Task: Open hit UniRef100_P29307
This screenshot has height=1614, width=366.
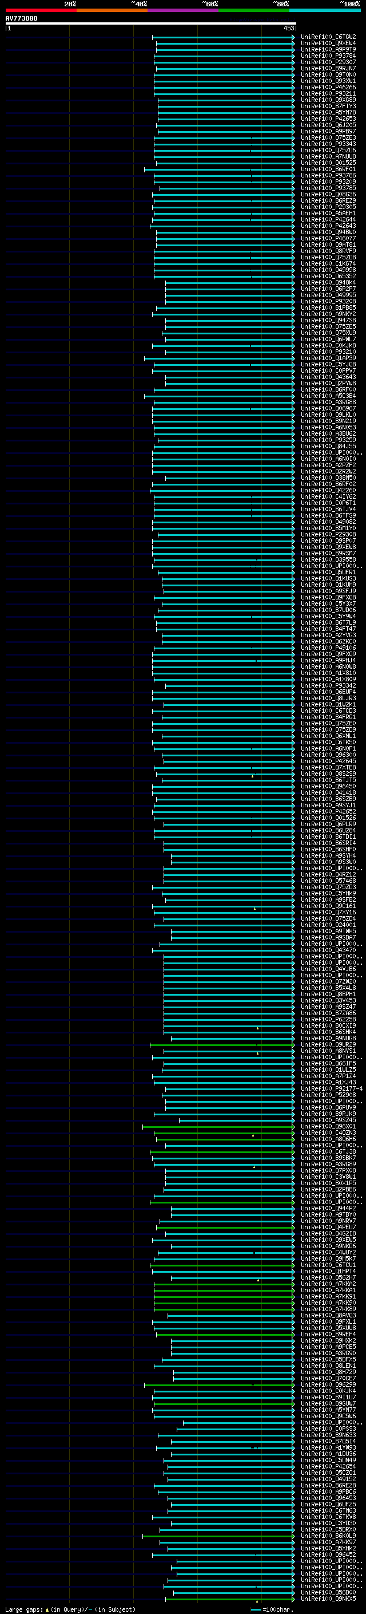Action: coord(328,62)
